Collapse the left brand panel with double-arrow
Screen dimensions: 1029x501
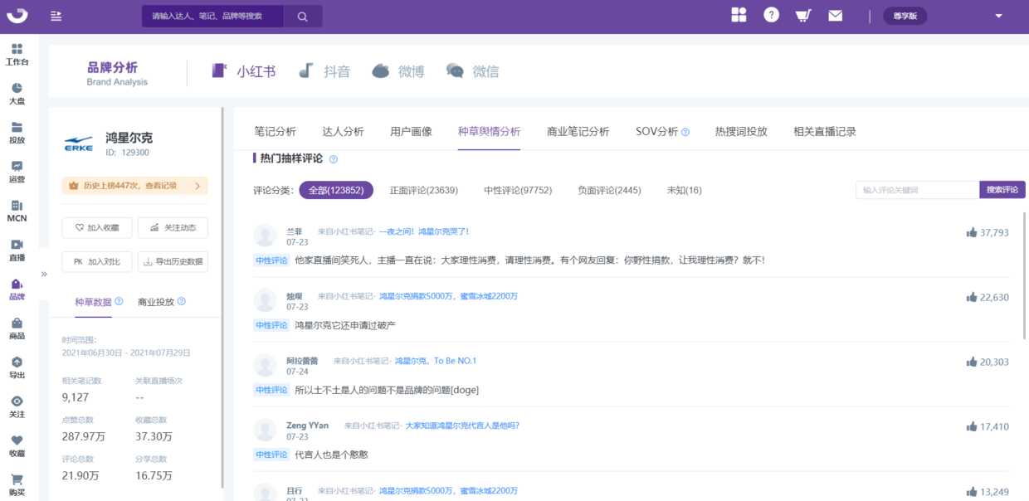[x=44, y=274]
